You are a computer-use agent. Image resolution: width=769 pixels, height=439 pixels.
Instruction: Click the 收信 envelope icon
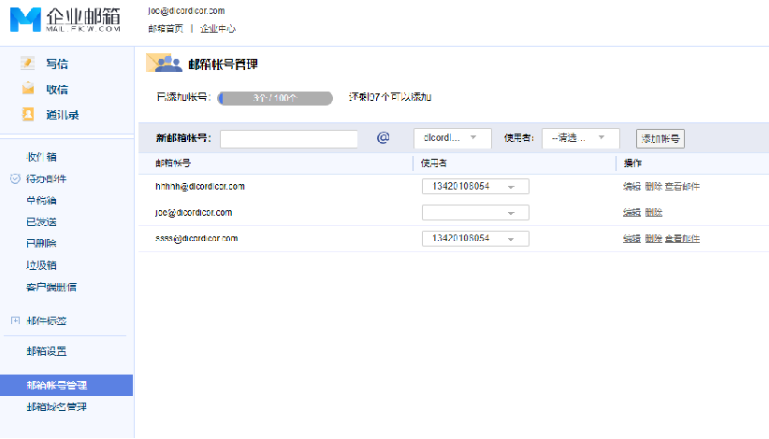[x=28, y=89]
